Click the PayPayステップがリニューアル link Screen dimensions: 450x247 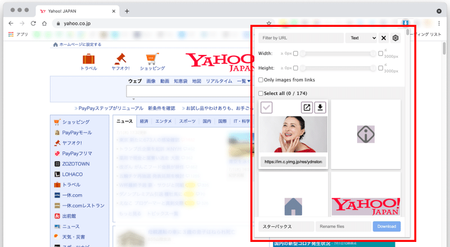pos(111,108)
